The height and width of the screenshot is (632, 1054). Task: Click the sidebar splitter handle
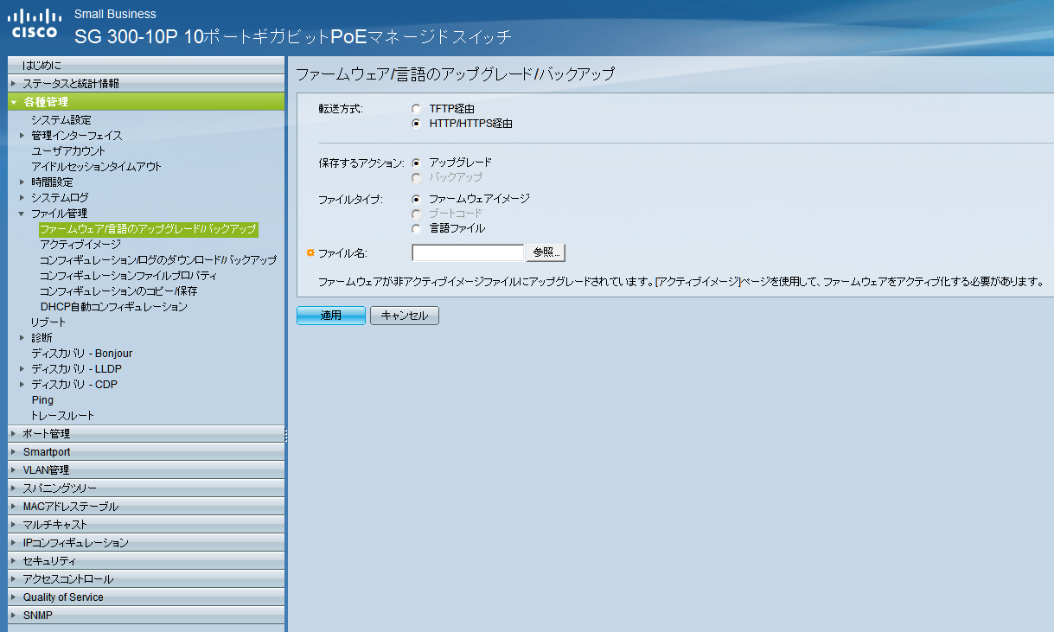click(286, 435)
